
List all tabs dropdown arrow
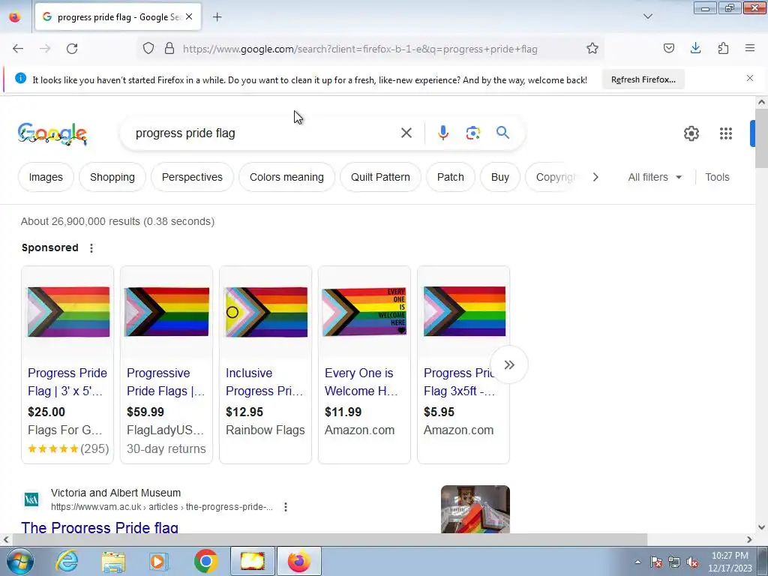click(647, 16)
